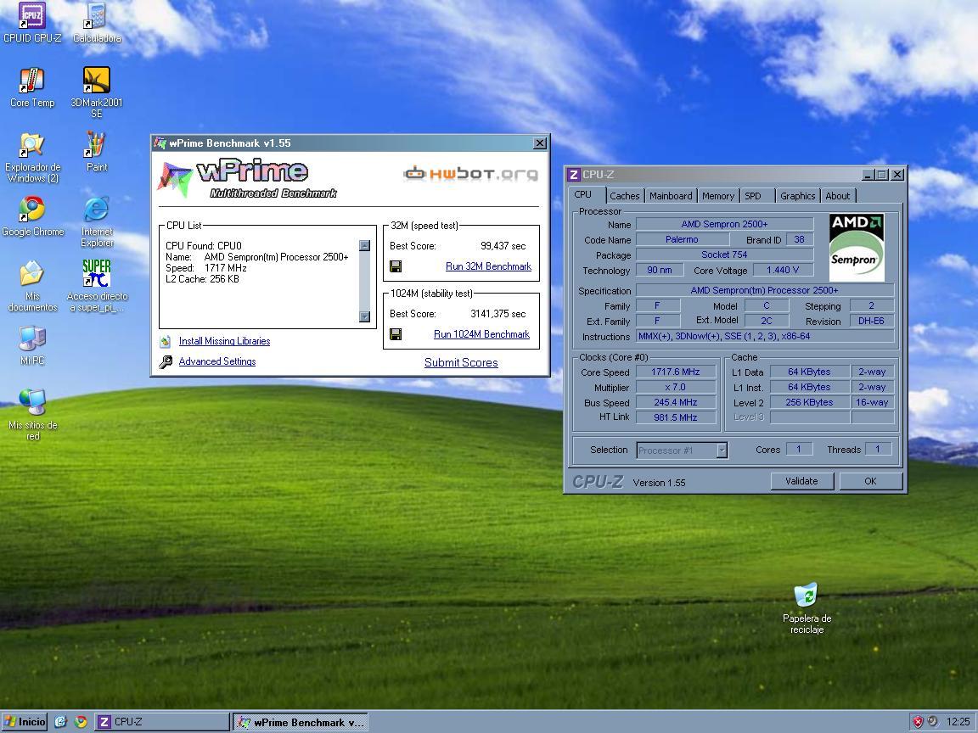Click the Multiplier value x 7.0

tap(676, 387)
